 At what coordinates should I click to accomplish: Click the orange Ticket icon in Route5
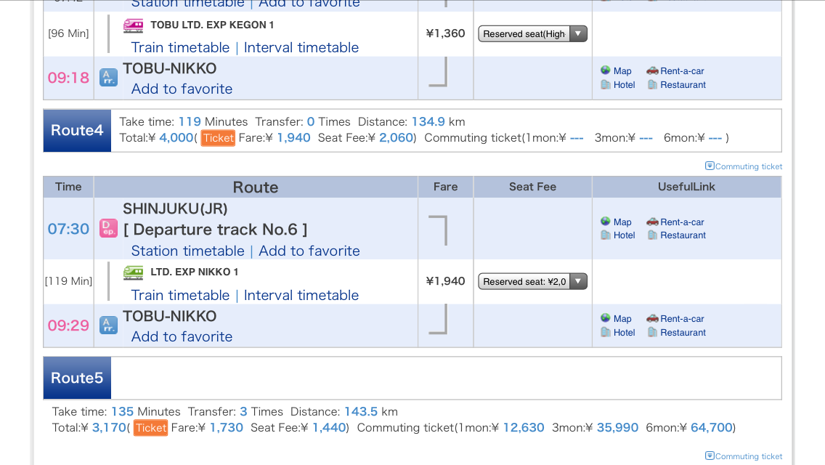pos(150,428)
